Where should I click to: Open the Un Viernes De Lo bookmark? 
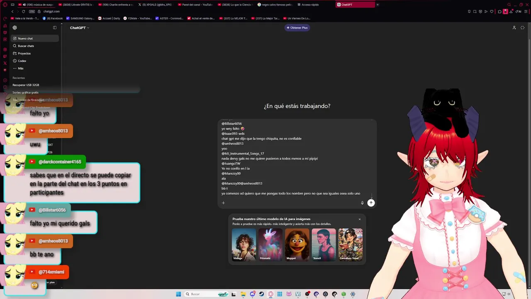[x=297, y=18]
